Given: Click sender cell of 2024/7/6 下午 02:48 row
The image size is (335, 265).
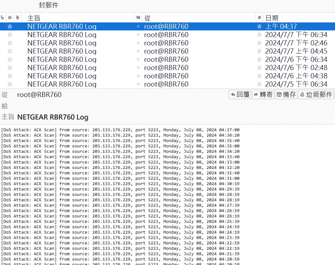Looking at the screenshot, I should 166,68.
